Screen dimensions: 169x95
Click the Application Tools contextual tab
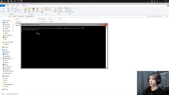(25, 3)
